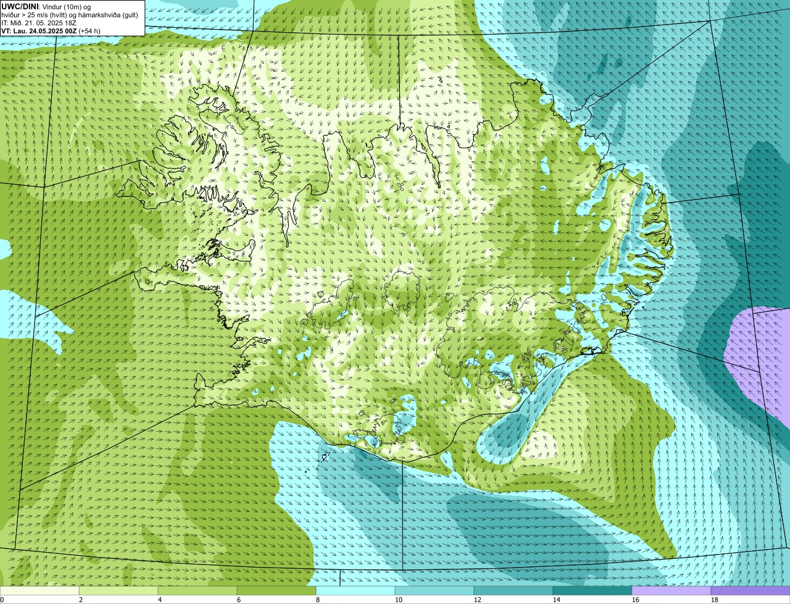Select the legend value label "16"

tap(636, 600)
